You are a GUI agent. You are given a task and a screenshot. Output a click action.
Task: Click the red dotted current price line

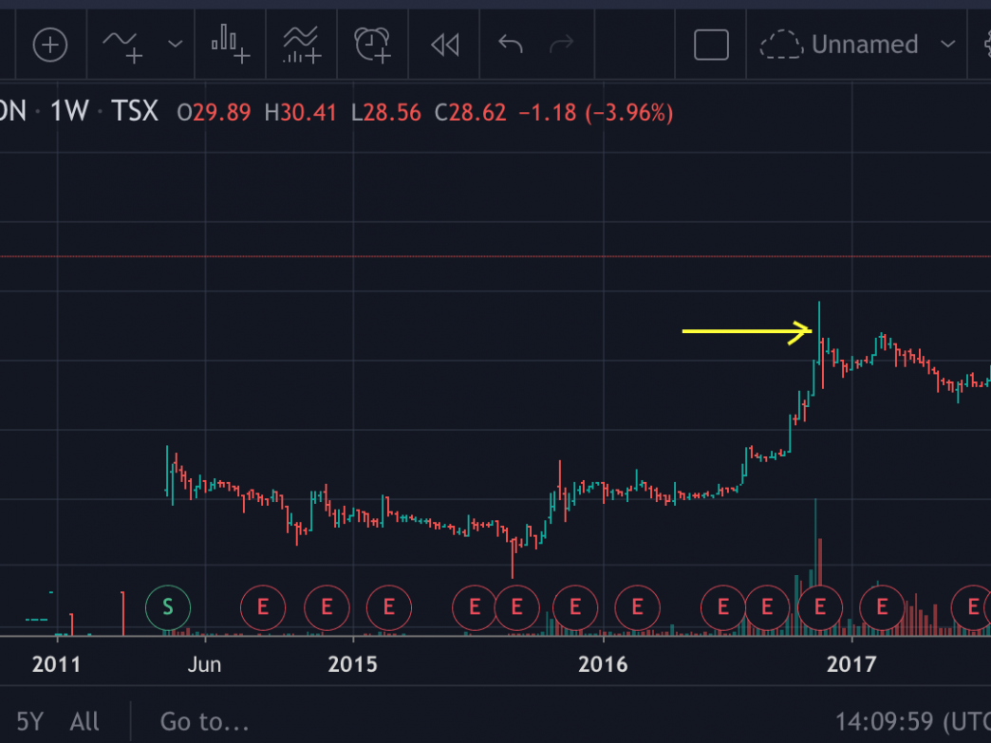point(495,256)
